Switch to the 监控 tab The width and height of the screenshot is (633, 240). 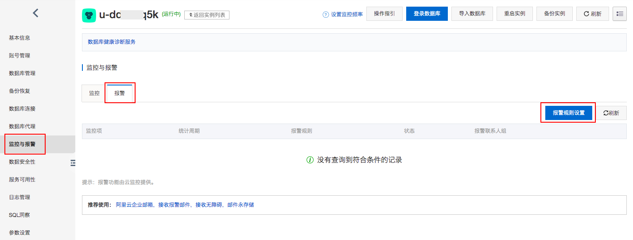pos(94,93)
